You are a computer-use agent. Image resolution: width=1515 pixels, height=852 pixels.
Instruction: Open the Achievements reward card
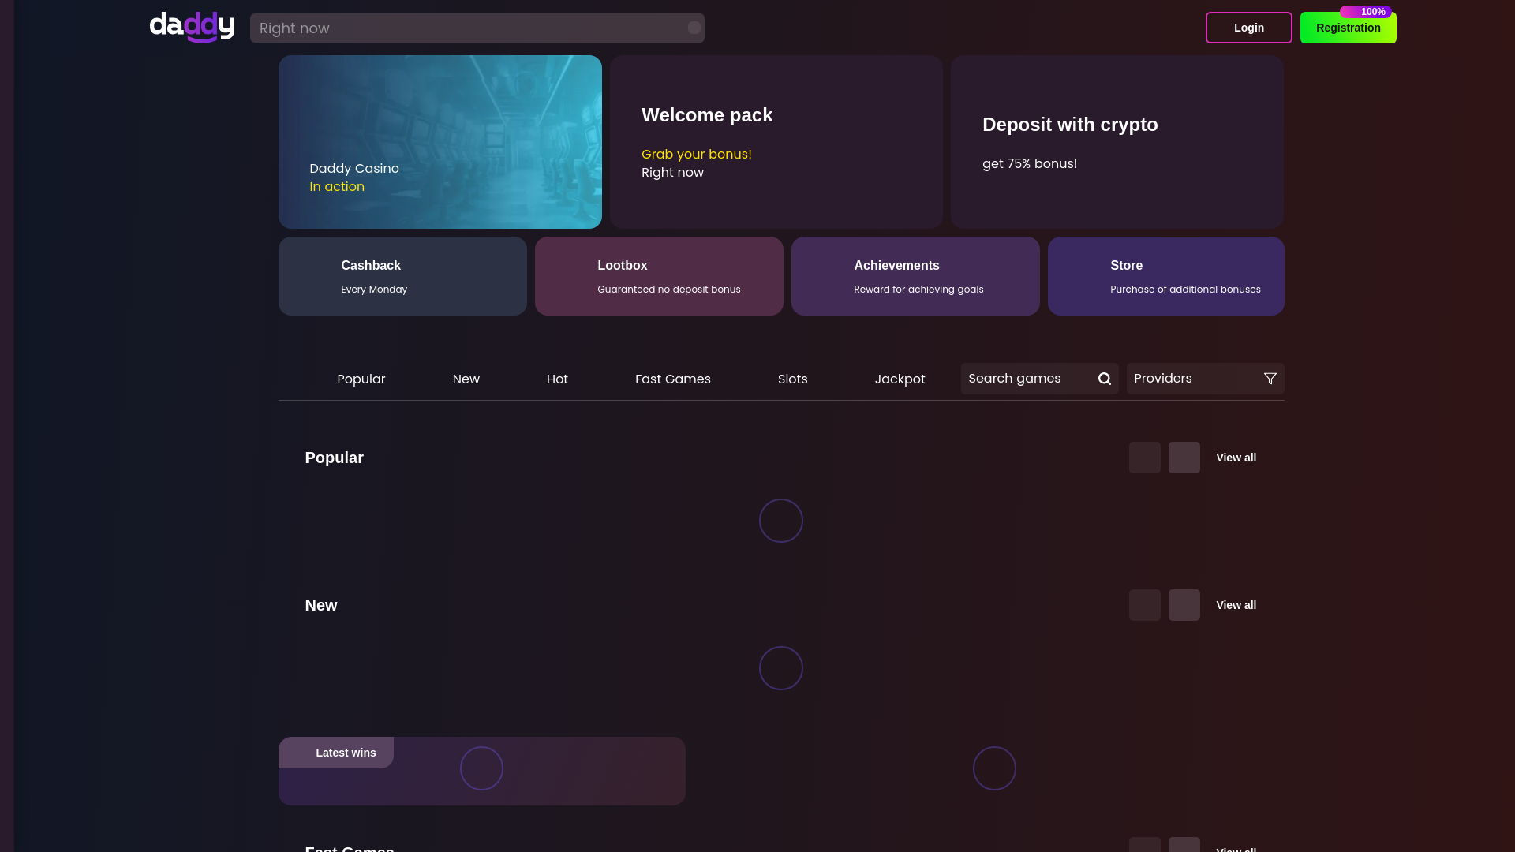coord(915,276)
